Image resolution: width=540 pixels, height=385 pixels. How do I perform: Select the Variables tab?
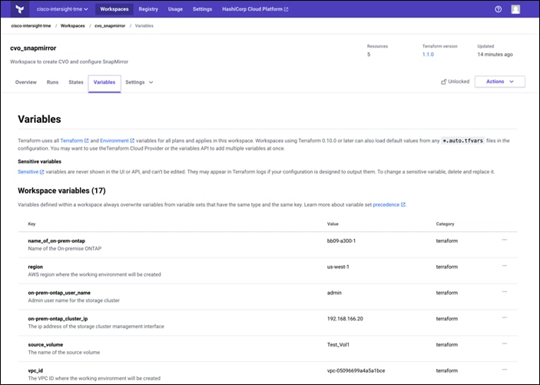104,83
